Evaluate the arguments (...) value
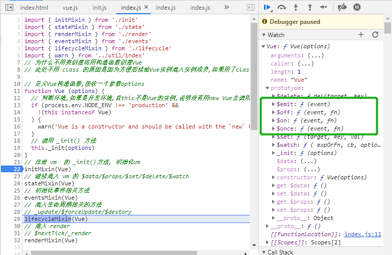Screen dimensions: 392x255 (x=315, y=55)
